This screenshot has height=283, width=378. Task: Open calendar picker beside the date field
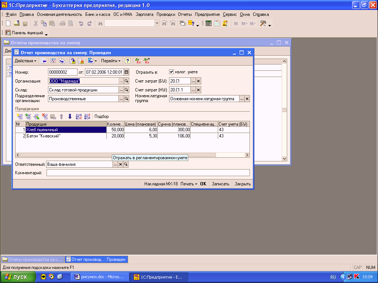[126, 72]
